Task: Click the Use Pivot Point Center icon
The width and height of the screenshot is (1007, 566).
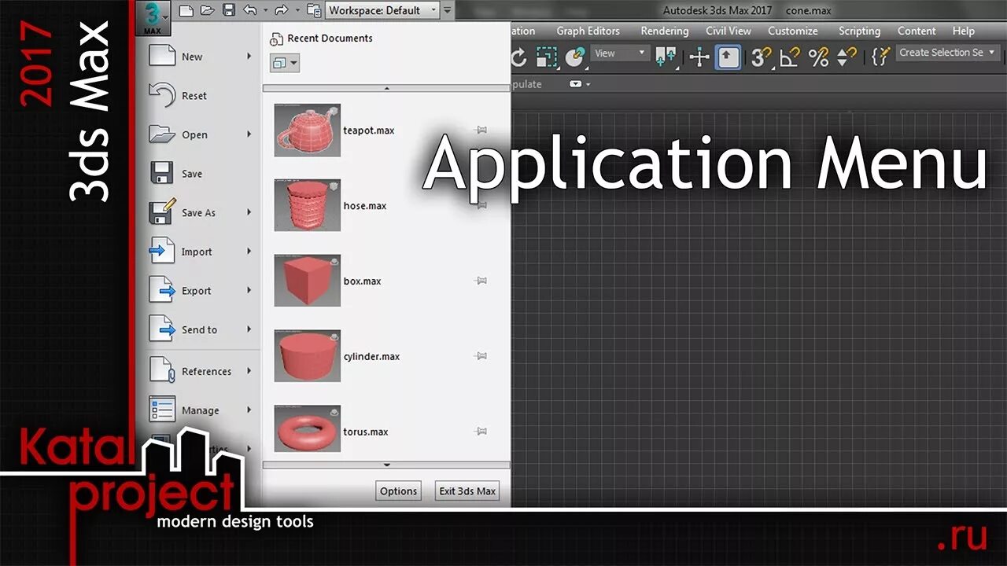Action: pyautogui.click(x=666, y=57)
